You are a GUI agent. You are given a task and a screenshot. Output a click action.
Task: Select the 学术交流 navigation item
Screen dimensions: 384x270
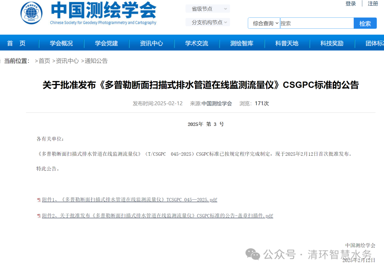tap(197, 43)
